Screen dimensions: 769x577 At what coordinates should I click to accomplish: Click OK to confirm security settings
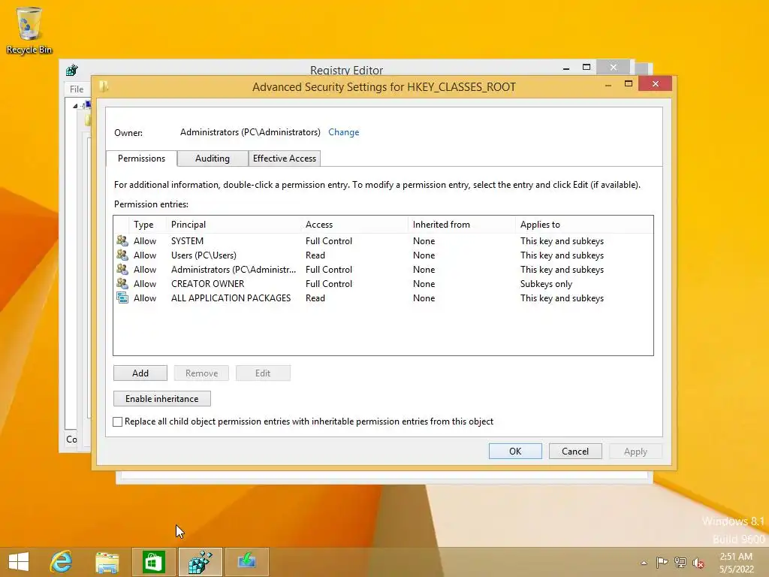515,451
